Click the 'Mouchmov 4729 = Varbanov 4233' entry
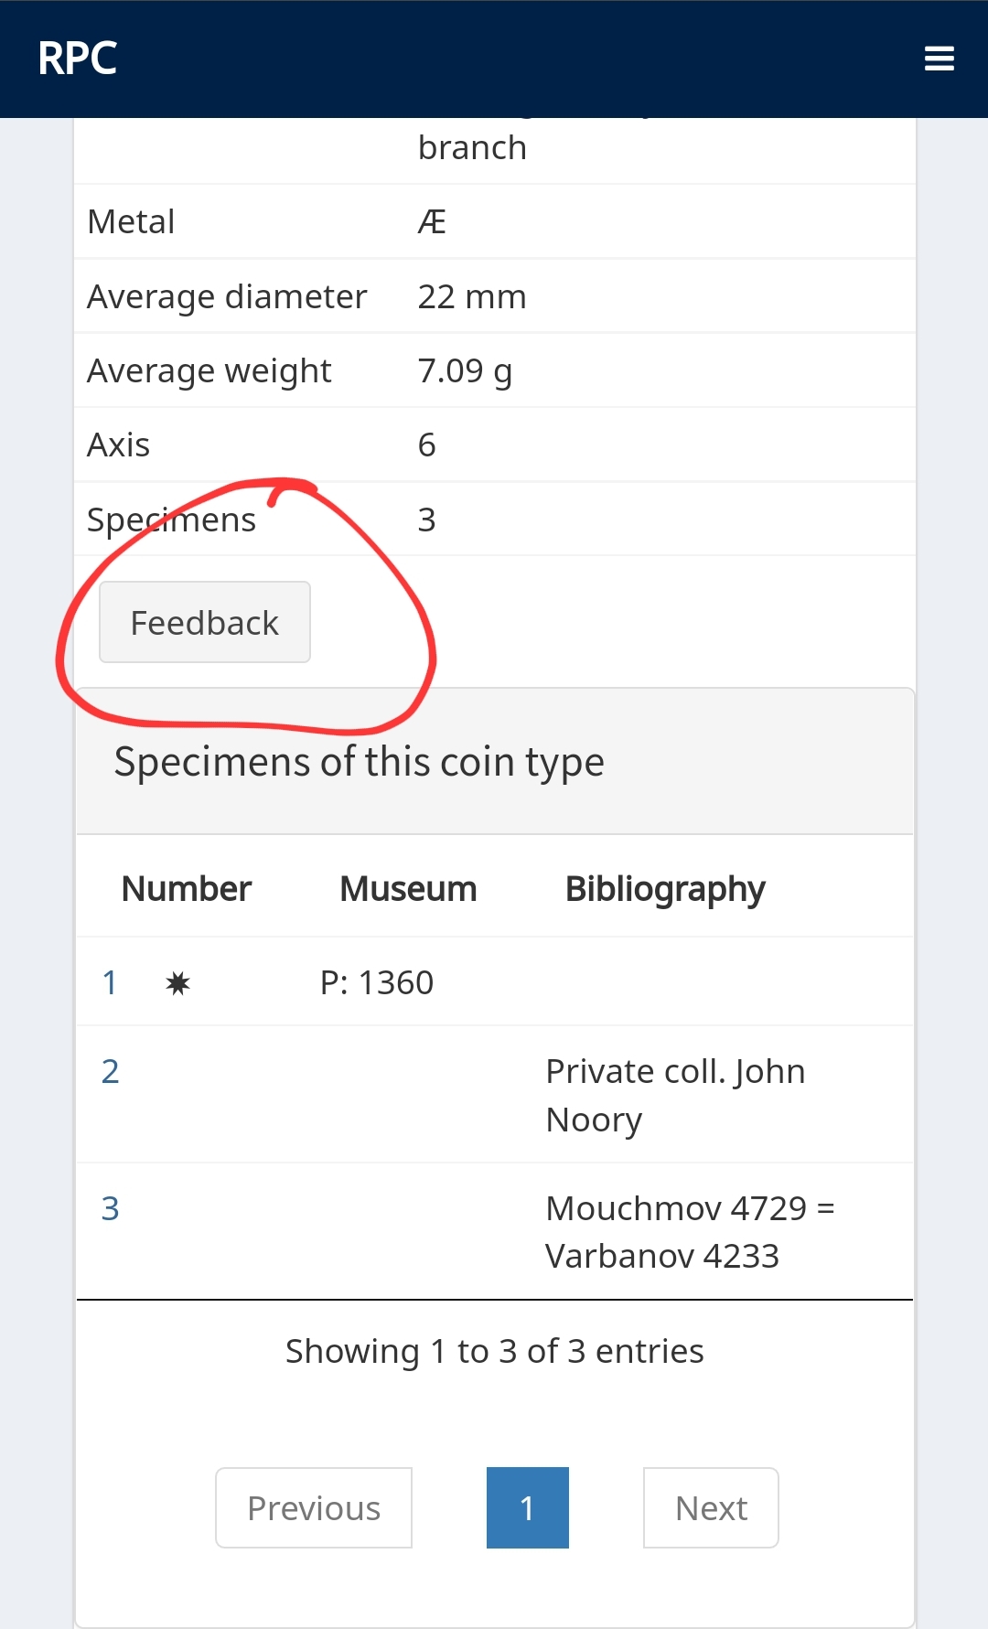Screen dimensions: 988x1629 point(690,1232)
